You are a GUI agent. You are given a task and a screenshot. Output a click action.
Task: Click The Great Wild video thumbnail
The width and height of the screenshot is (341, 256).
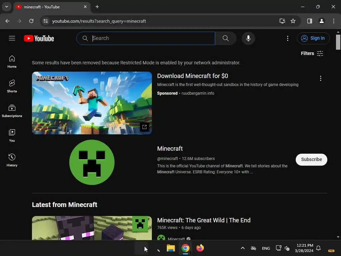92,228
